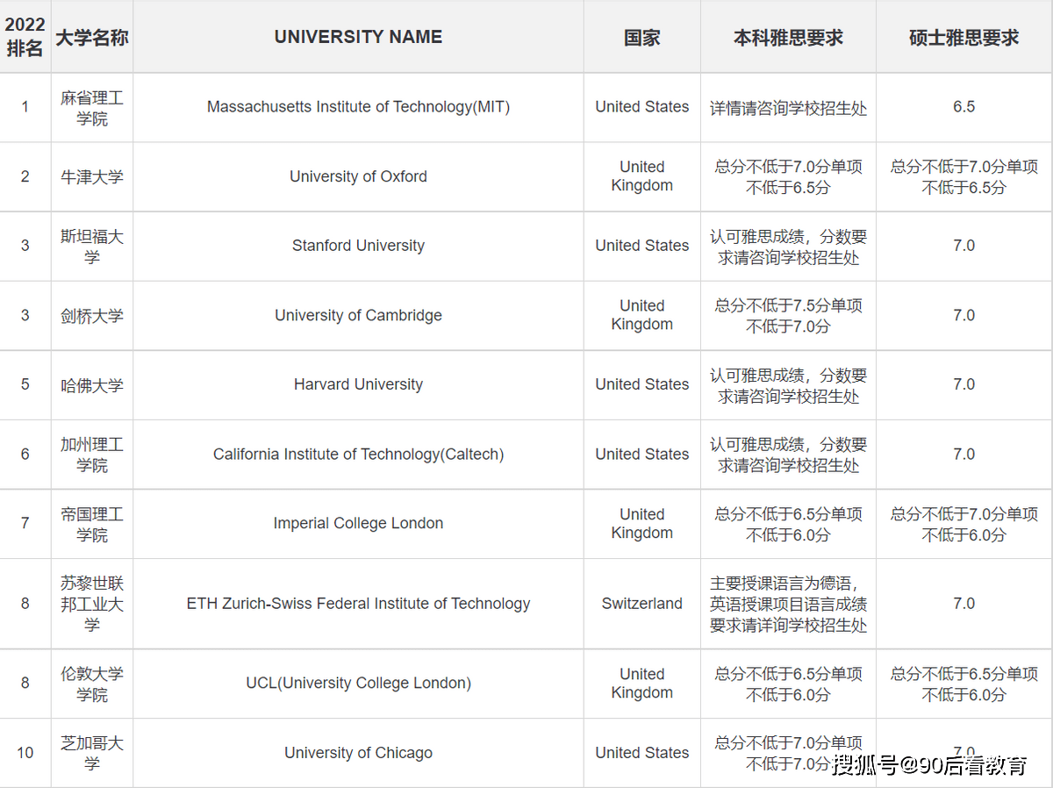Select the 'Harvard University' cell
The height and width of the screenshot is (788, 1053).
(358, 384)
